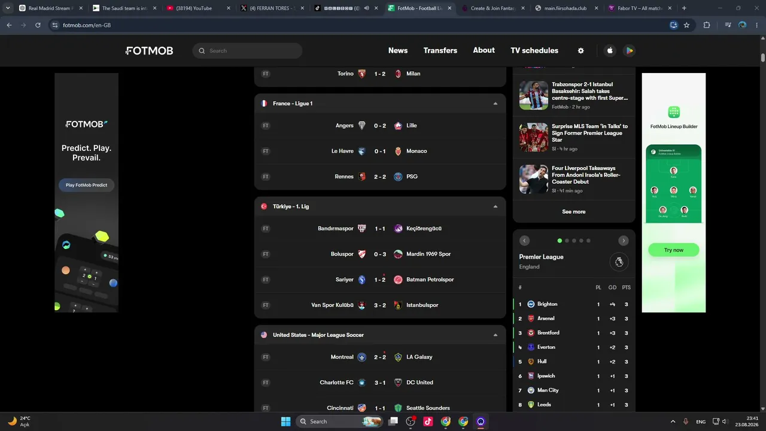Select the third carousel dot indicator
Image resolution: width=766 pixels, height=431 pixels.
[574, 241]
